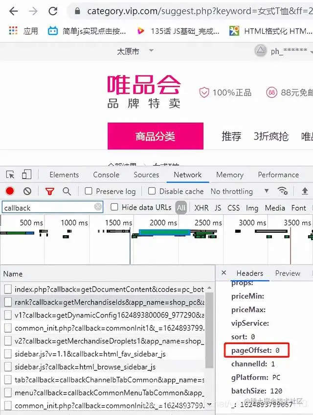Check the box for sidebar.js?v=1.1 request
The image size is (313, 415).
point(8,354)
